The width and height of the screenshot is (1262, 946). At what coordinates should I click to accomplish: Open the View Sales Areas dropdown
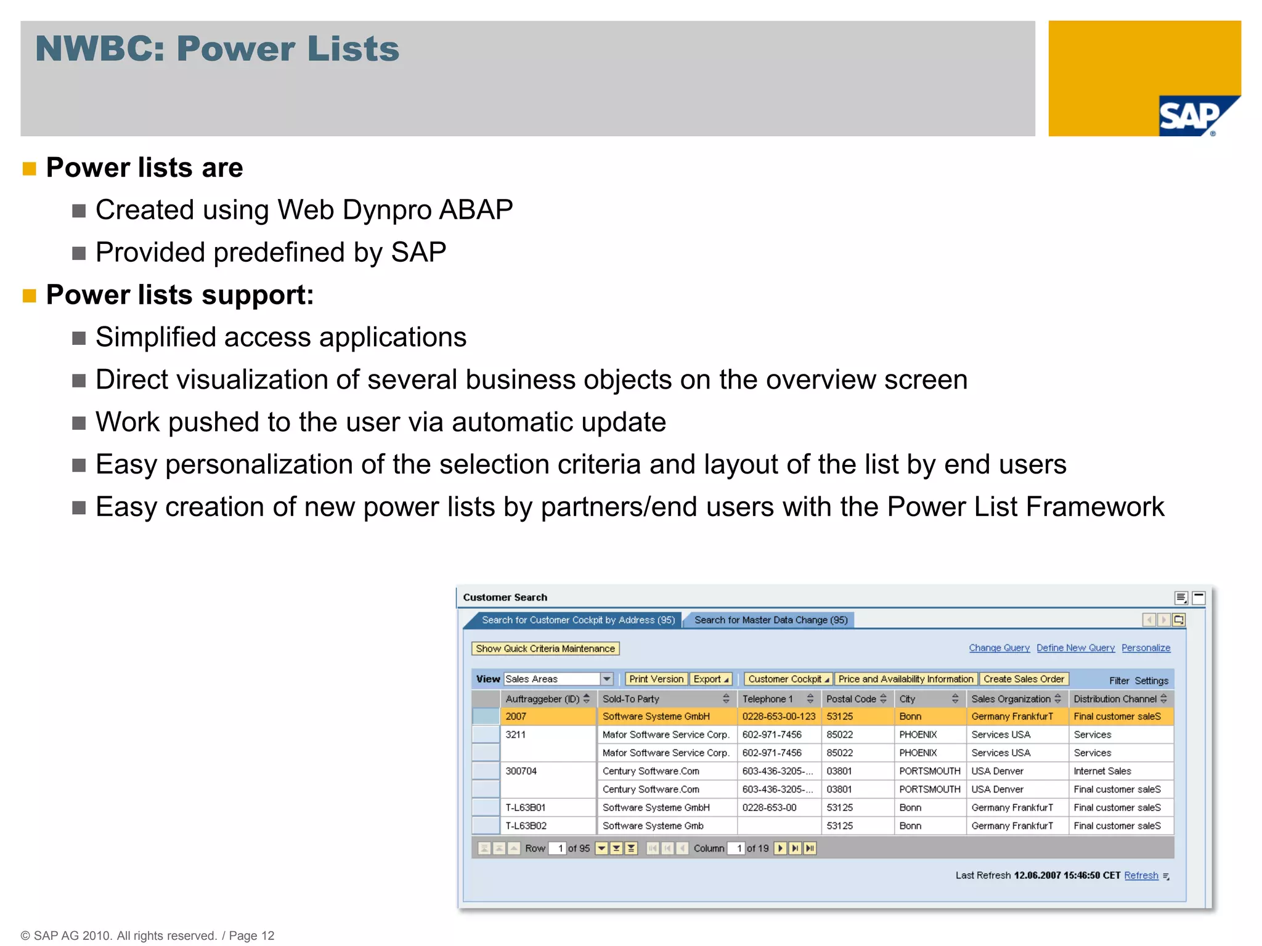606,679
